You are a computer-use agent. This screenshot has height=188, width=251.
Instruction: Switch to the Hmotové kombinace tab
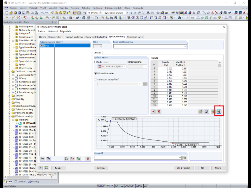click(x=74, y=37)
